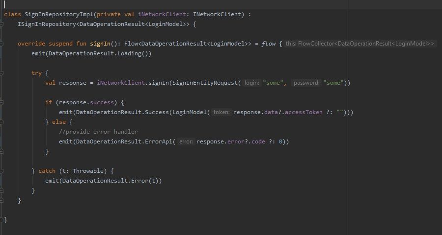Viewport: 442px width, 235px height.
Task: Click the 'password:' parameter hint
Action: [x=306, y=83]
